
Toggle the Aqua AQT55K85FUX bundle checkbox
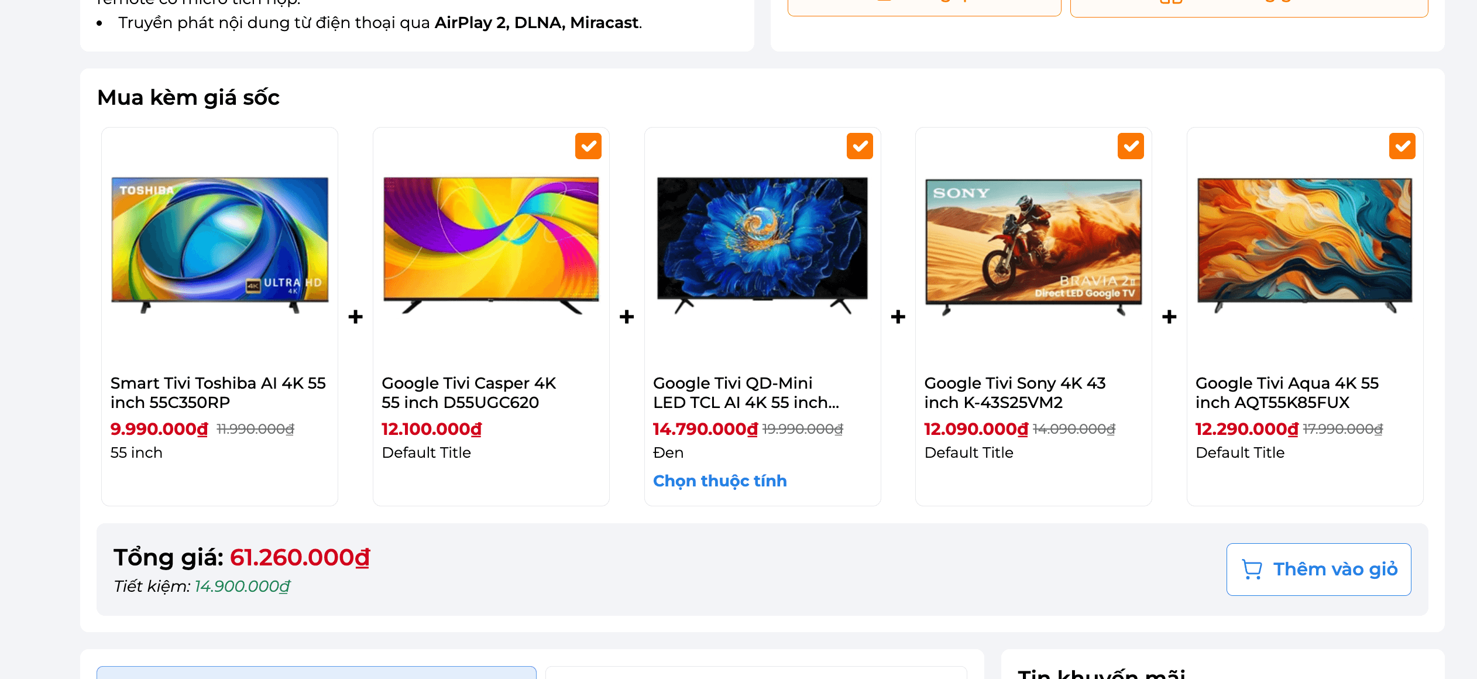(1402, 146)
